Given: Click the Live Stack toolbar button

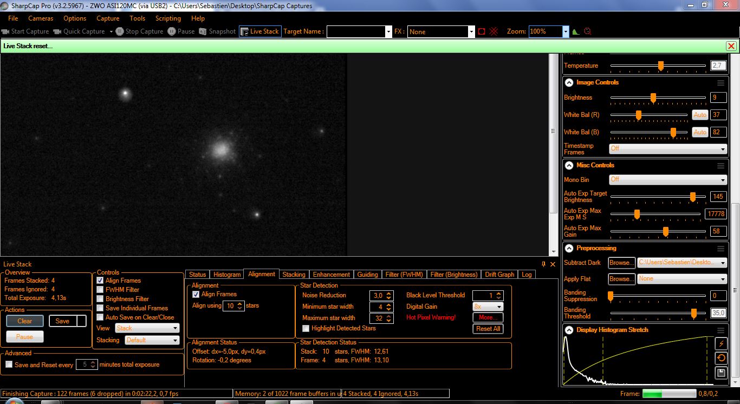Looking at the screenshot, I should pyautogui.click(x=260, y=31).
